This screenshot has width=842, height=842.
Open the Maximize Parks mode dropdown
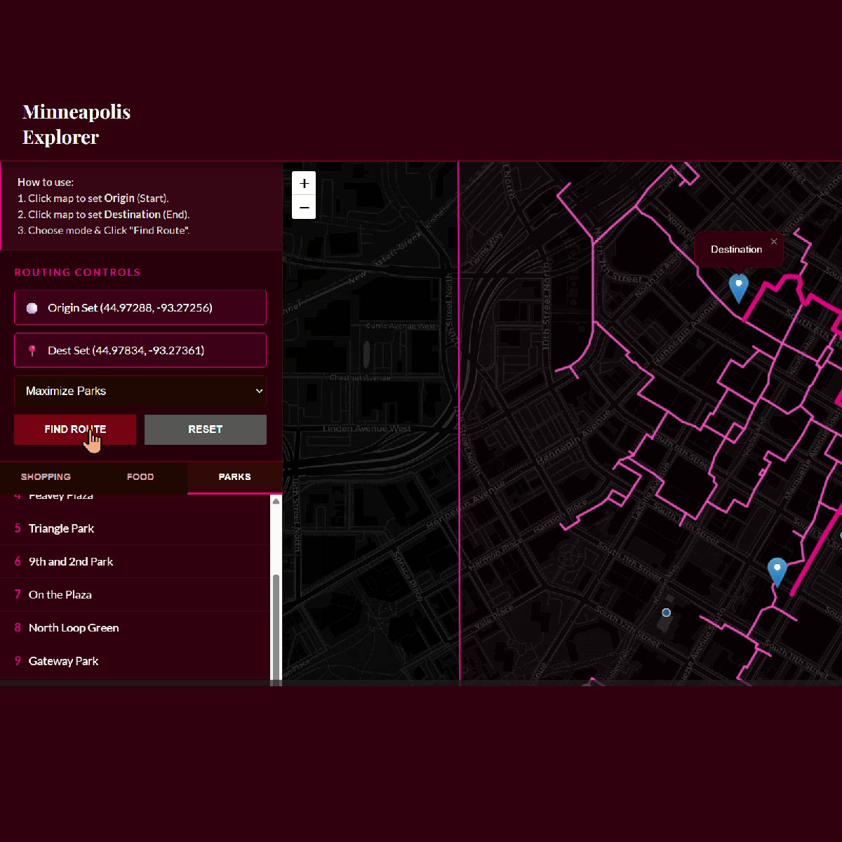(x=140, y=391)
